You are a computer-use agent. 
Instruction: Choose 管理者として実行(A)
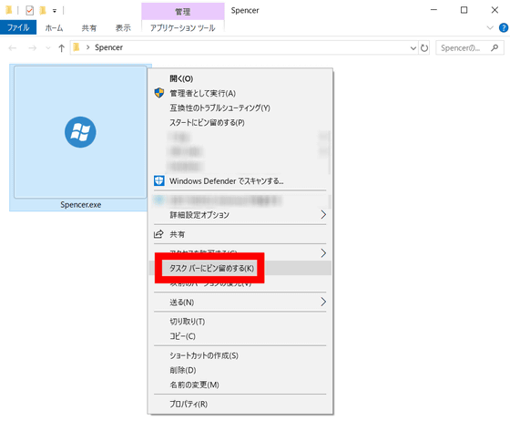point(240,93)
